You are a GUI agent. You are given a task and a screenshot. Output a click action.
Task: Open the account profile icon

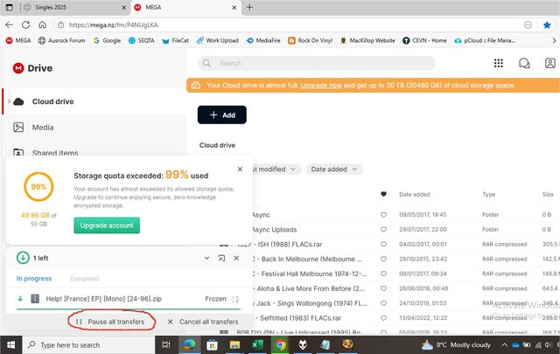(x=549, y=63)
